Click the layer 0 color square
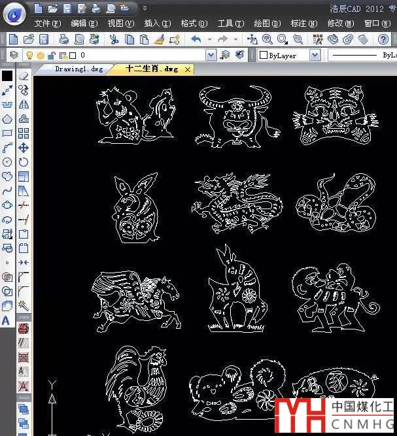Image resolution: width=397 pixels, height=436 pixels. tap(73, 56)
